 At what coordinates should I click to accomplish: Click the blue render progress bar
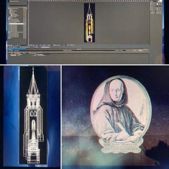pos(17,49)
